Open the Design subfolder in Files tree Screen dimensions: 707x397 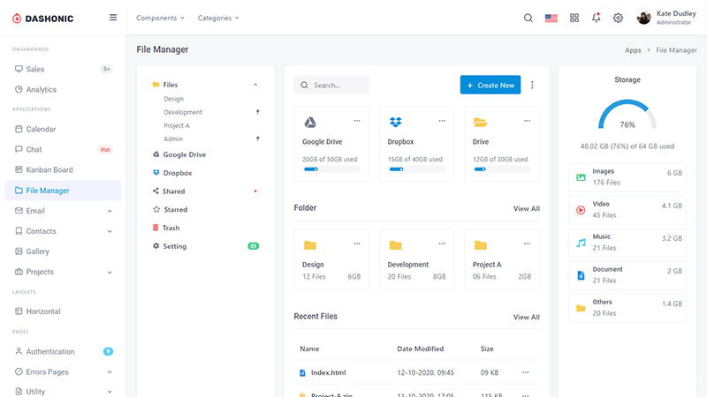point(173,99)
